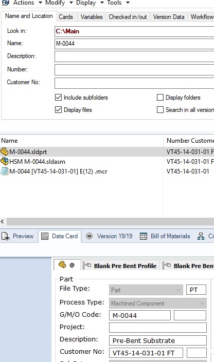This screenshot has height=362, width=214.
Task: Check Search in all versions checkbox
Action: tap(160, 110)
